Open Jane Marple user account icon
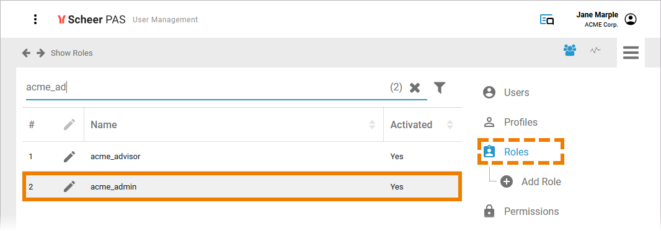This screenshot has width=661, height=231. click(631, 19)
